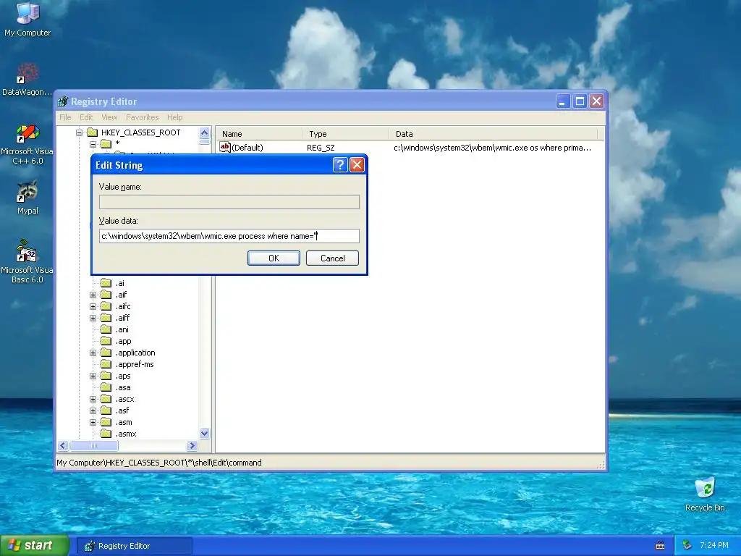Image resolution: width=741 pixels, height=556 pixels.
Task: Expand the .asm key
Action: coord(93,422)
